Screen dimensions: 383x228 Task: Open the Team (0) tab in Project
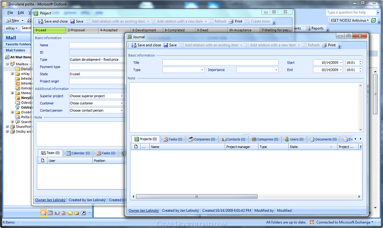pos(50,153)
